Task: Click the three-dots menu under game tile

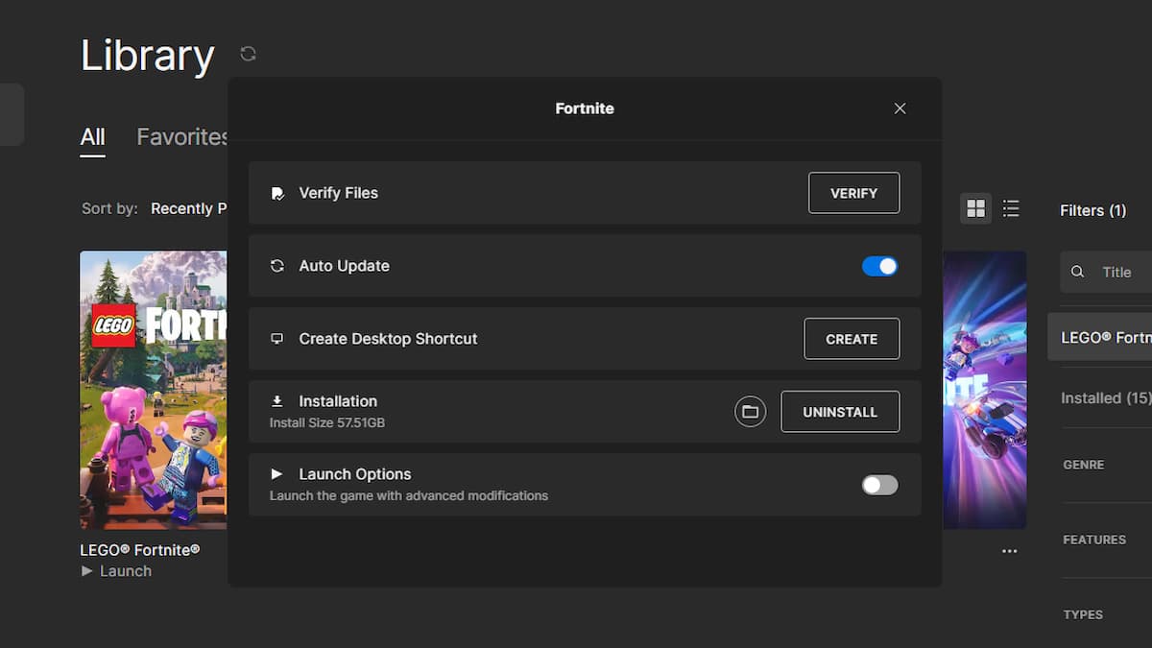Action: pos(1009,551)
